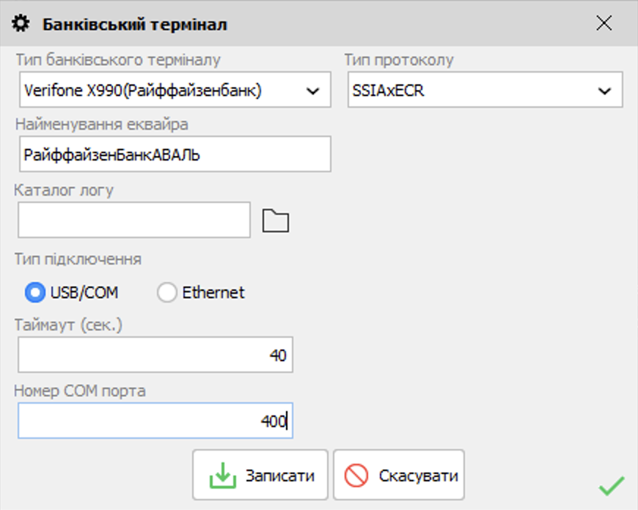This screenshot has width=638, height=510.
Task: Click the Найменування еквайра text field
Action: pyautogui.click(x=174, y=155)
